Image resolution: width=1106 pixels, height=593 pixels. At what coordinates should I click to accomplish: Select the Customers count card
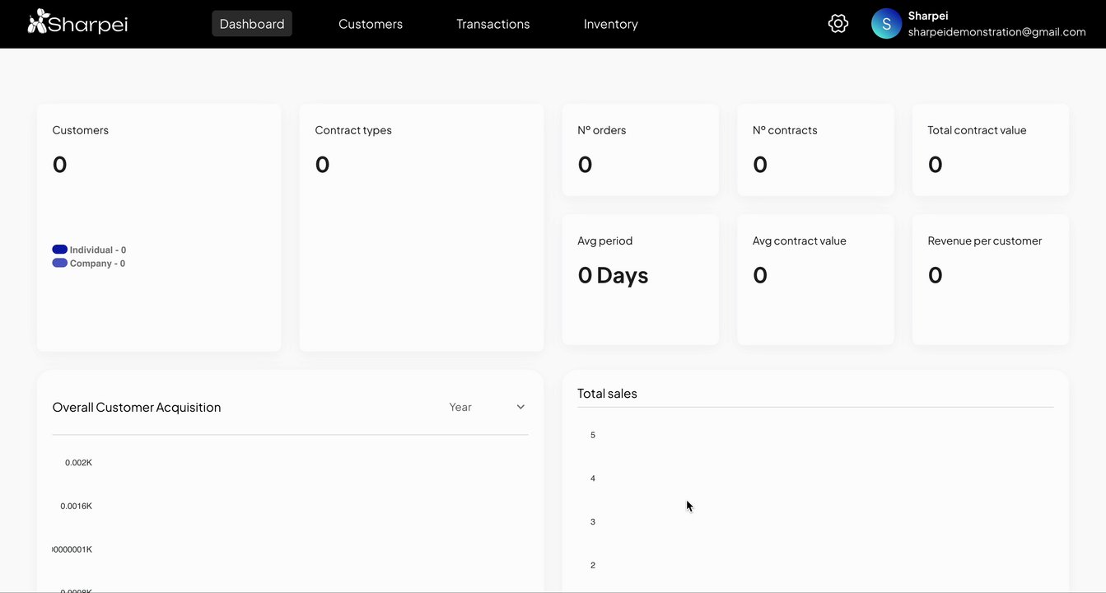[x=159, y=227]
